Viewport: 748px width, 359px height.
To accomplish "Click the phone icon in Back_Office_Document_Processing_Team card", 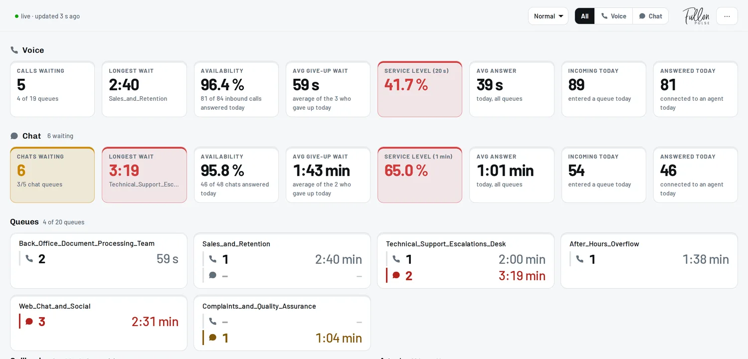I will pos(29,259).
